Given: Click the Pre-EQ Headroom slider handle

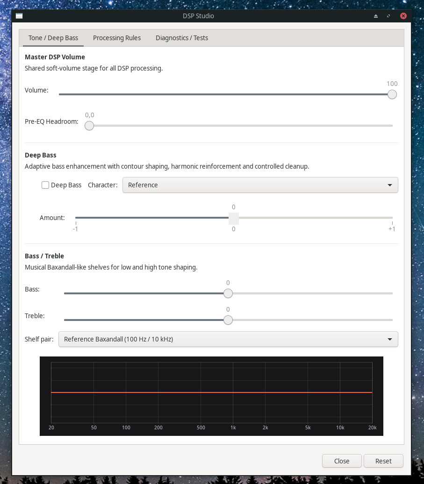Looking at the screenshot, I should tap(89, 126).
